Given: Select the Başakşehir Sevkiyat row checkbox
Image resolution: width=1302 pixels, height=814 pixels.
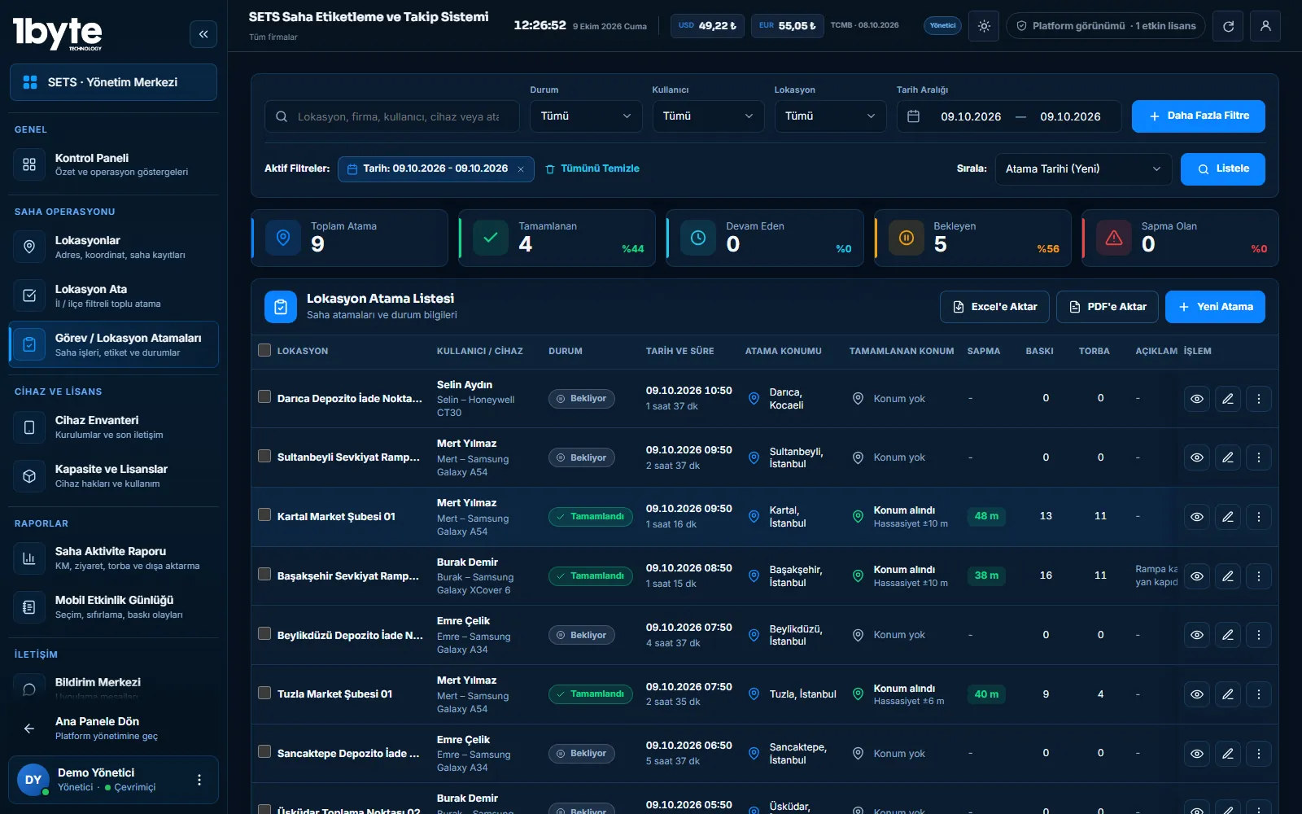Looking at the screenshot, I should 264,574.
